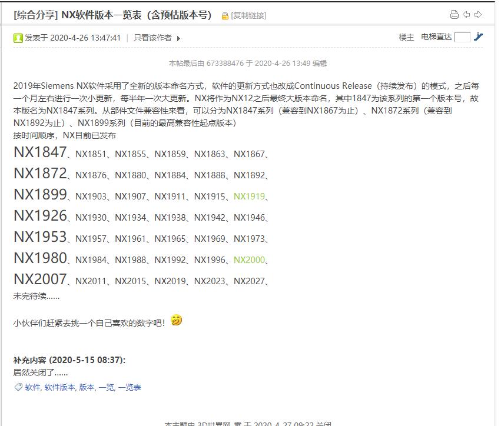Open the 版本 tag

pos(87,387)
